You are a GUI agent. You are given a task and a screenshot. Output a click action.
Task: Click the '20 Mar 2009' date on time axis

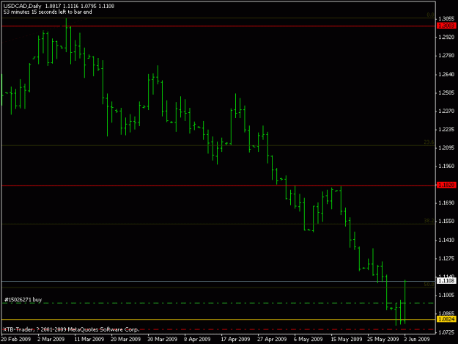[125, 340]
